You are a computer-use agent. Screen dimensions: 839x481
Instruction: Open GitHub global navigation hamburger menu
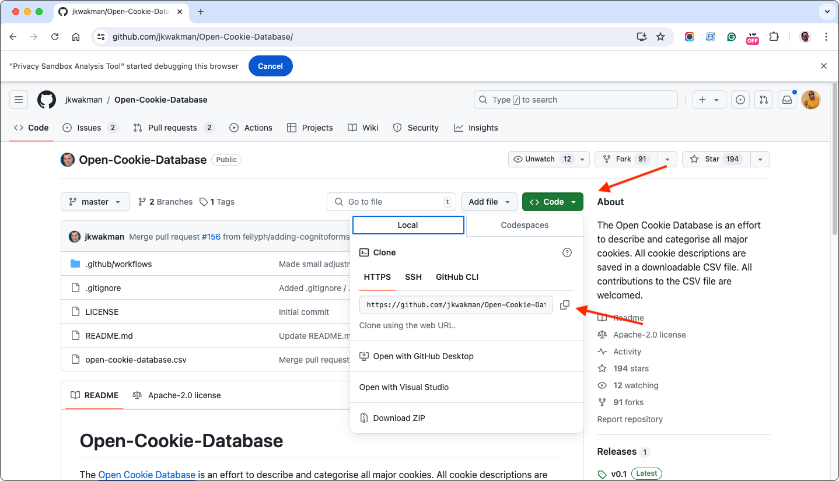tap(19, 100)
